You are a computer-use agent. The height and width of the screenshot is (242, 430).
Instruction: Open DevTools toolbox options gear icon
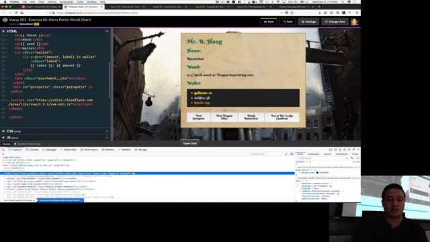(345, 150)
